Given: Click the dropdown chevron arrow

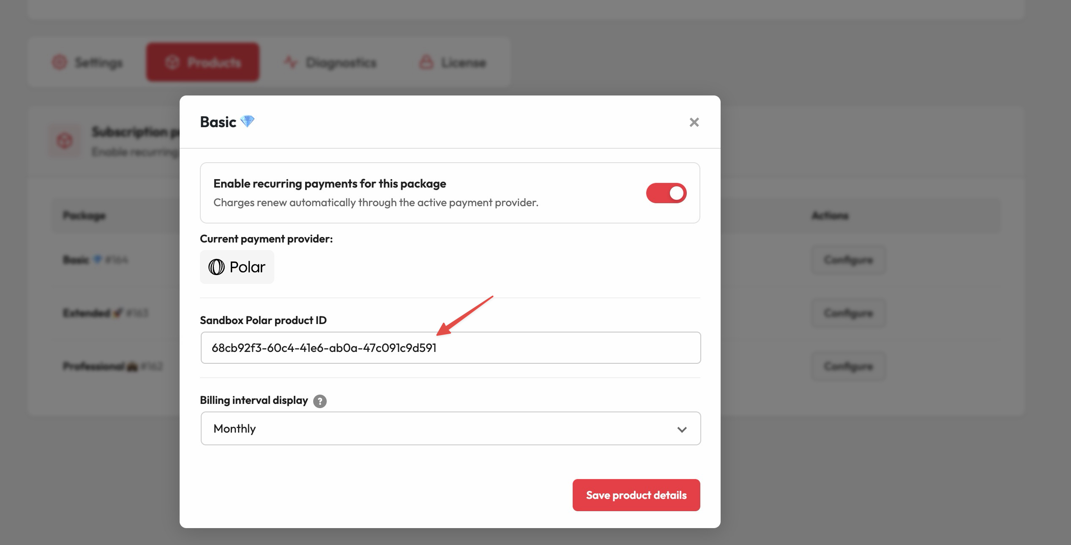Looking at the screenshot, I should (682, 429).
